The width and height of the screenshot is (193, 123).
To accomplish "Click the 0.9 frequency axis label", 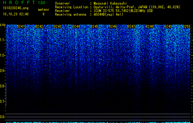I will tap(2, 71).
